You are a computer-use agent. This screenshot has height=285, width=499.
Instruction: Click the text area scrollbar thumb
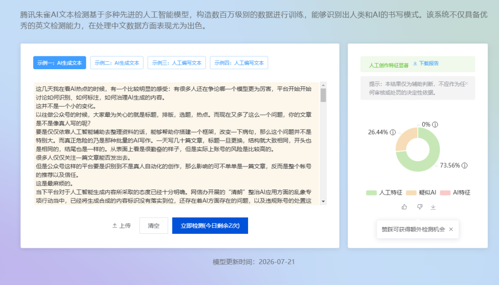(323, 95)
